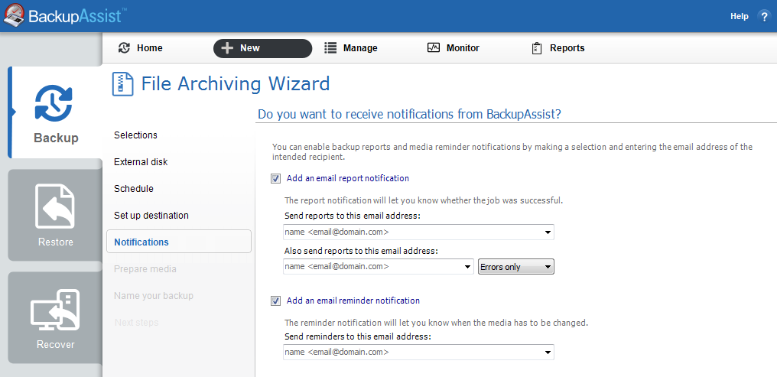Click the Monitor activity icon
Screen dimensions: 777x377
coord(433,48)
